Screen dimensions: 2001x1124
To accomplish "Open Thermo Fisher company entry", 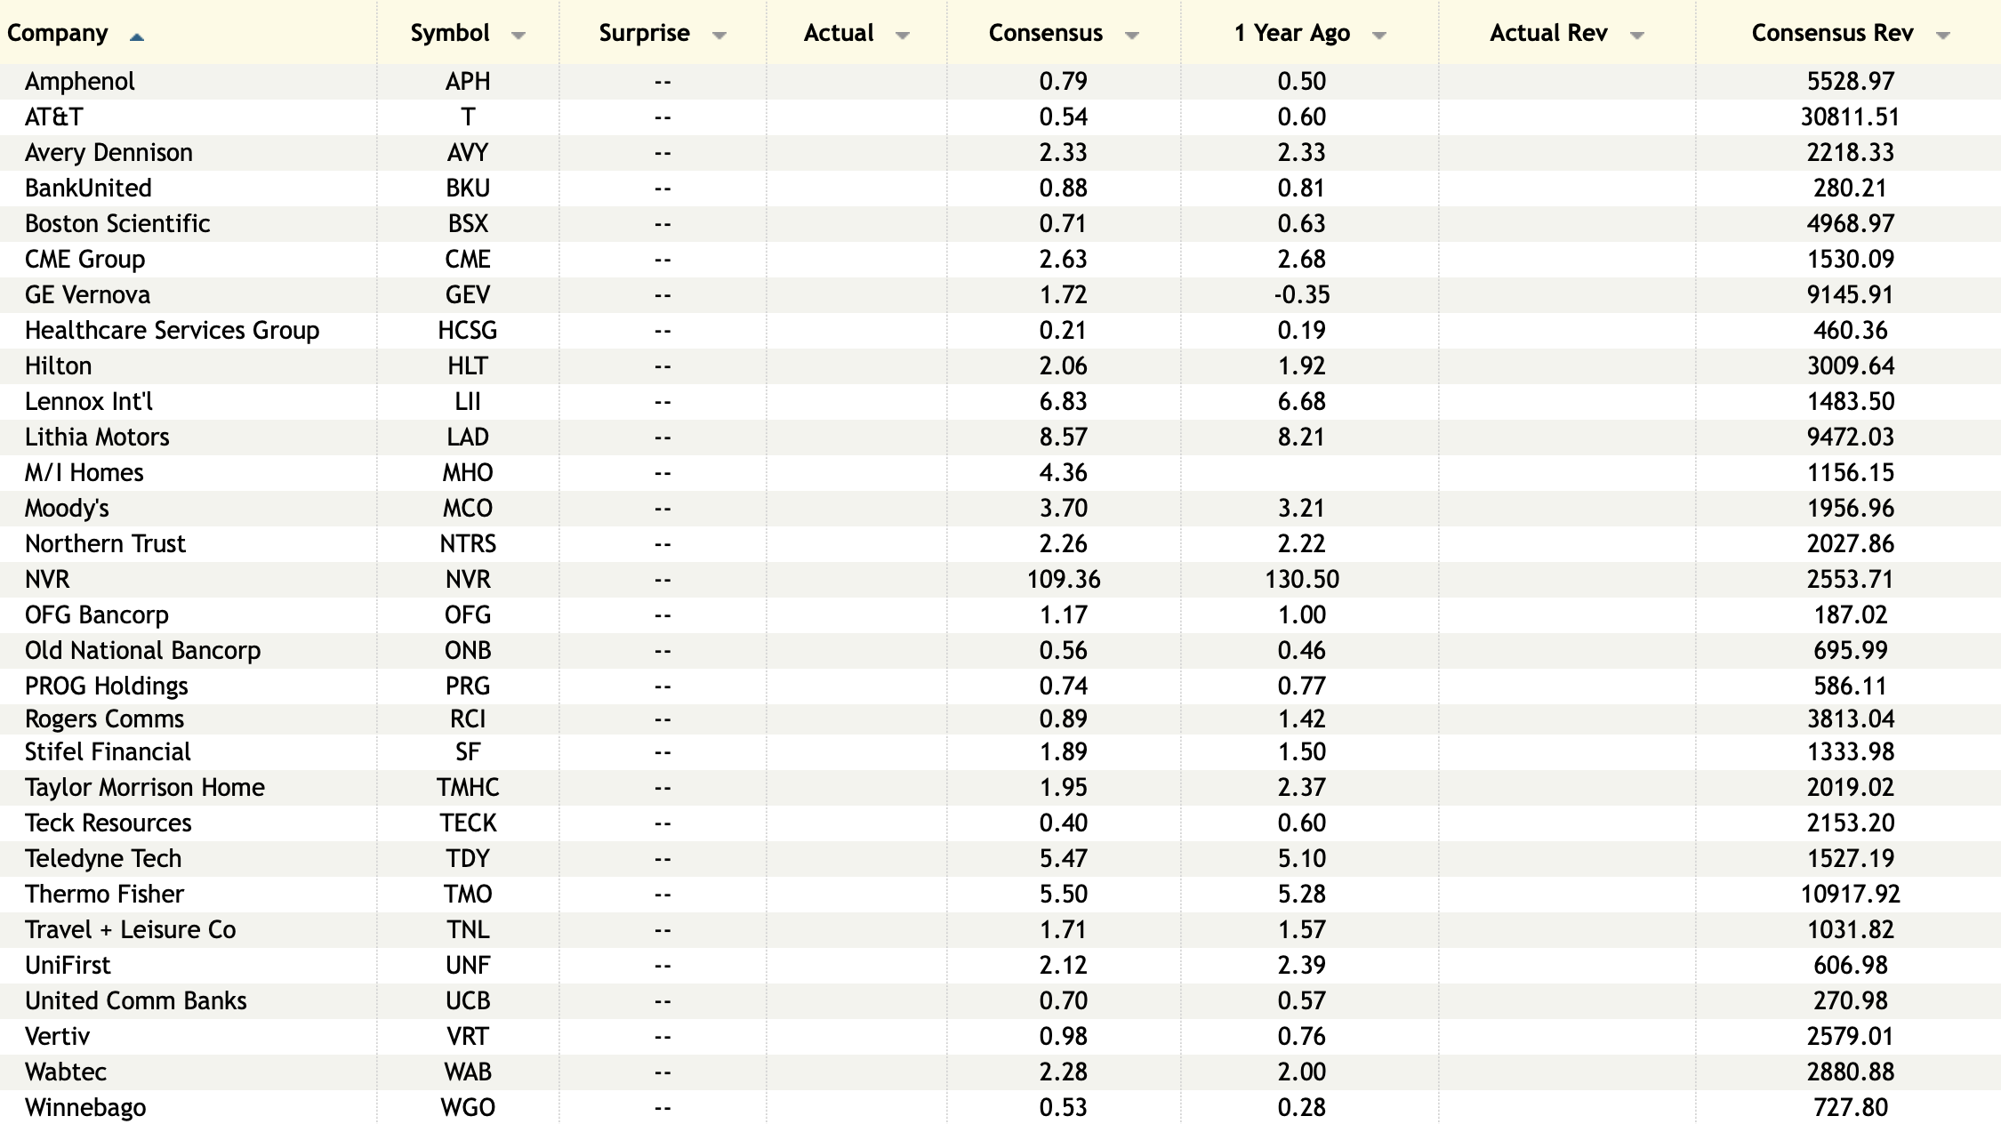I will (104, 895).
